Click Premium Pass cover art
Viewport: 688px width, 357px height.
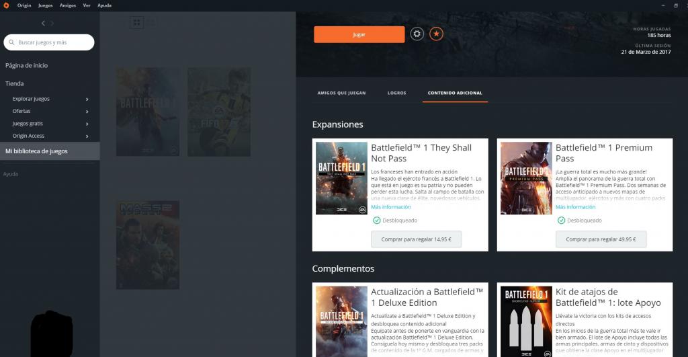tap(526, 178)
